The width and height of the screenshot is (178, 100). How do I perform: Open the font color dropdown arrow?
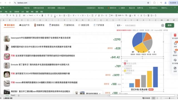[57, 16]
